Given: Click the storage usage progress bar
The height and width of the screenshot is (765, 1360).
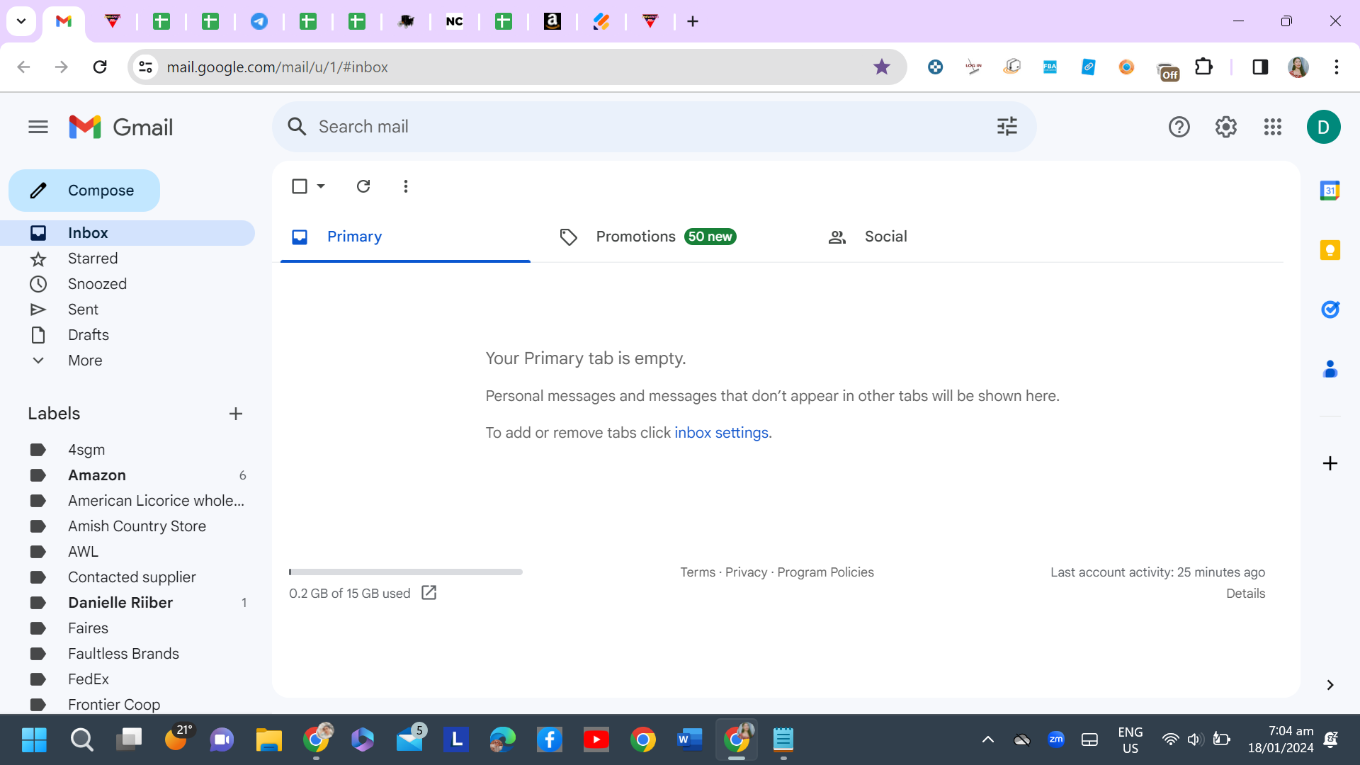Looking at the screenshot, I should click(x=405, y=572).
